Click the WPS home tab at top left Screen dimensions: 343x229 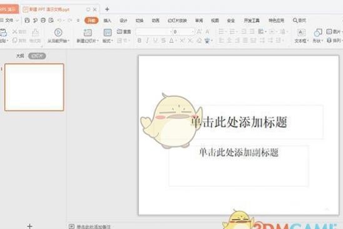(x=9, y=9)
